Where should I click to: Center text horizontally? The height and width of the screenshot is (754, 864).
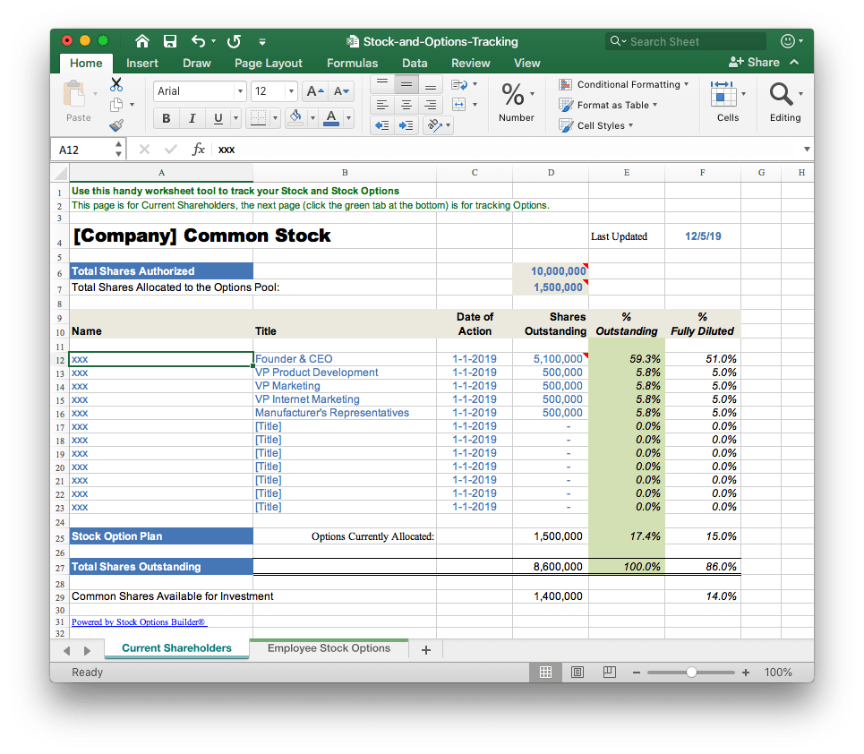406,105
